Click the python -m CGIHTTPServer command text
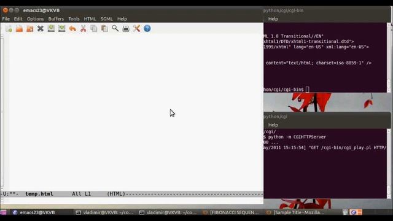The image size is (393, 221). click(297, 137)
